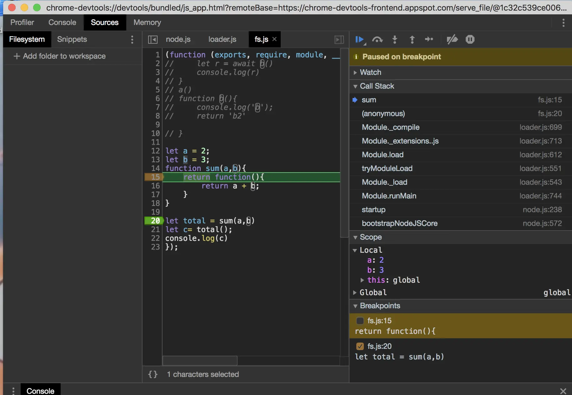Toggle the pause on exceptions icon
Image resolution: width=572 pixels, height=395 pixels.
(x=470, y=40)
